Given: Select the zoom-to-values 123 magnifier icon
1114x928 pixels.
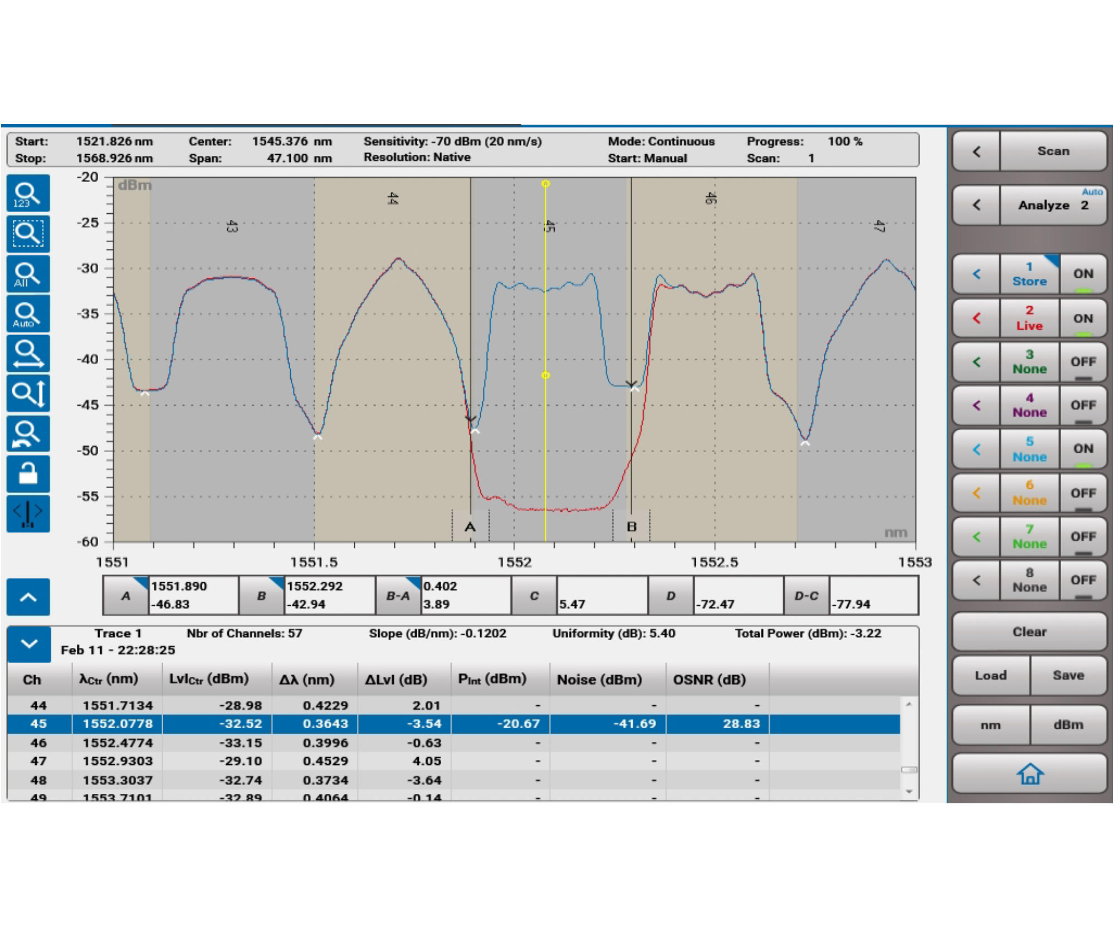Looking at the screenshot, I should [x=28, y=193].
